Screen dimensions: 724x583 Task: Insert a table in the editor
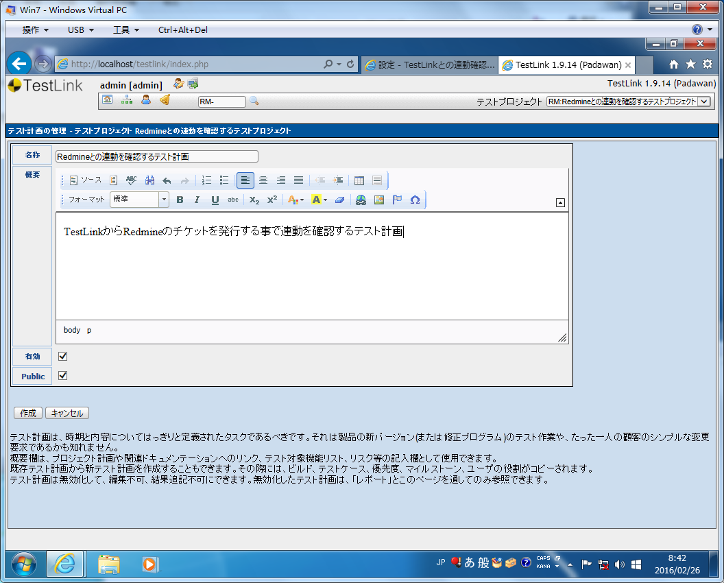click(x=359, y=180)
